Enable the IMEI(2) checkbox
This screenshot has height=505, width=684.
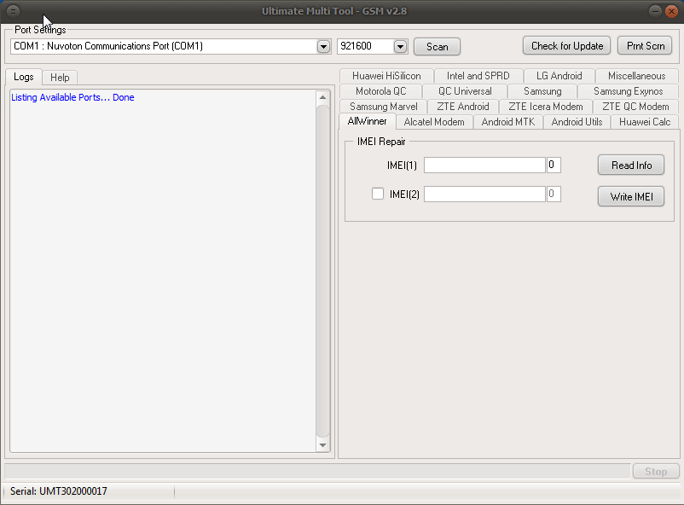pos(378,194)
